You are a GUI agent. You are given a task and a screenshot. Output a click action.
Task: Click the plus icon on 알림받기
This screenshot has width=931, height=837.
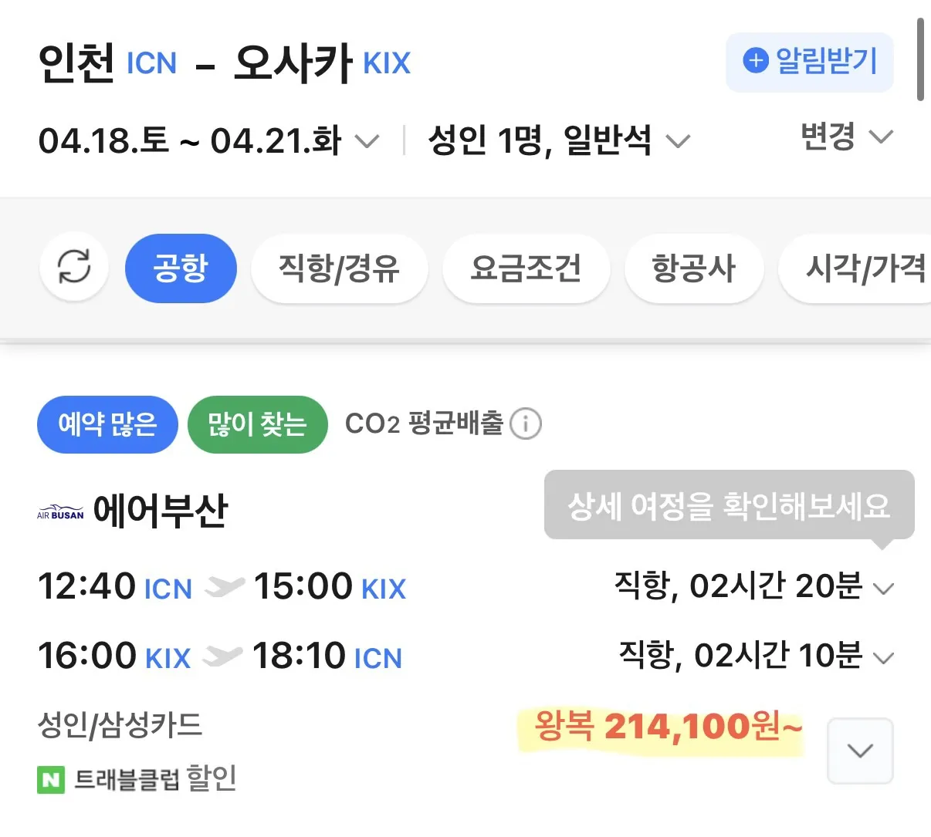pos(755,60)
